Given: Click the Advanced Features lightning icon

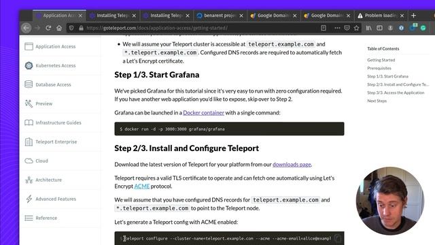Looking at the screenshot, I should (x=29, y=199).
